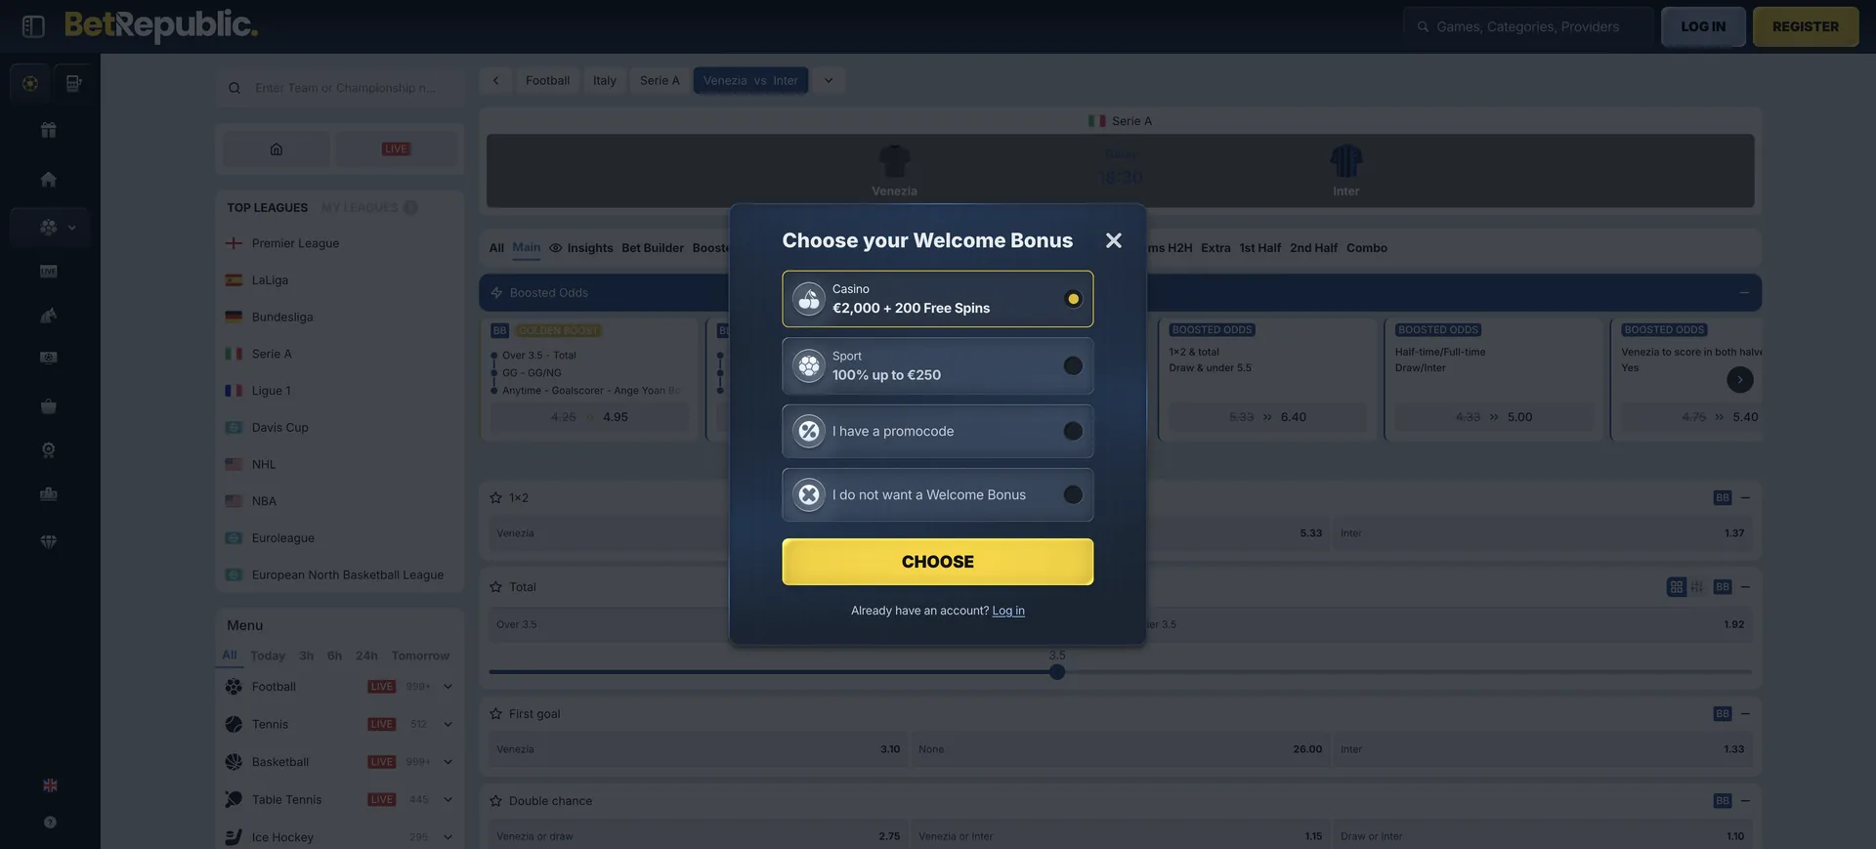
Task: Switch to the Insights tab
Action: click(581, 248)
